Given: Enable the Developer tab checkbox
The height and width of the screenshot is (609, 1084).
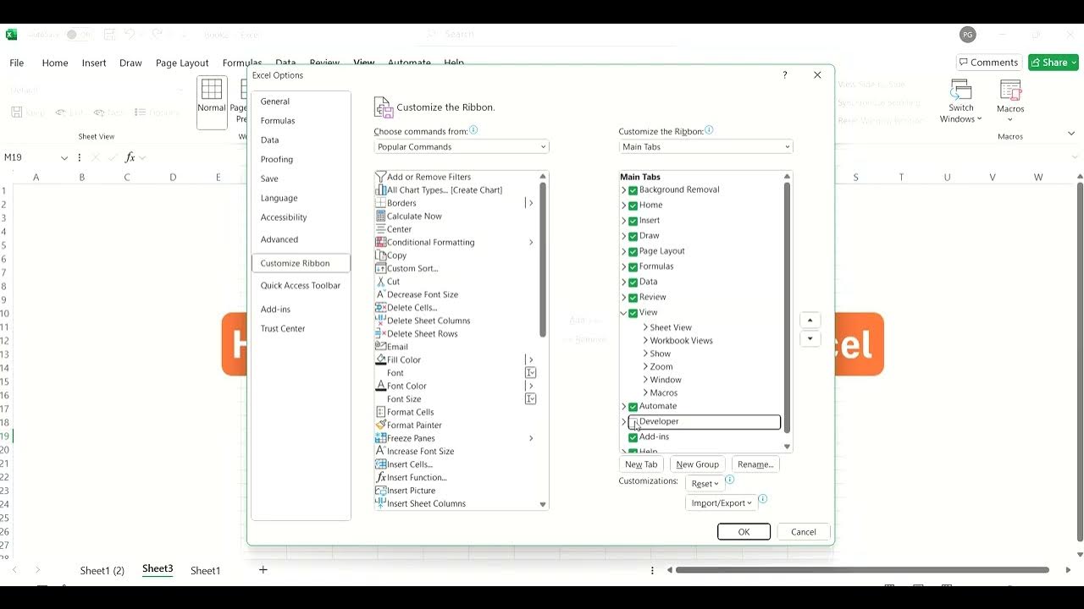Looking at the screenshot, I should click(x=633, y=421).
